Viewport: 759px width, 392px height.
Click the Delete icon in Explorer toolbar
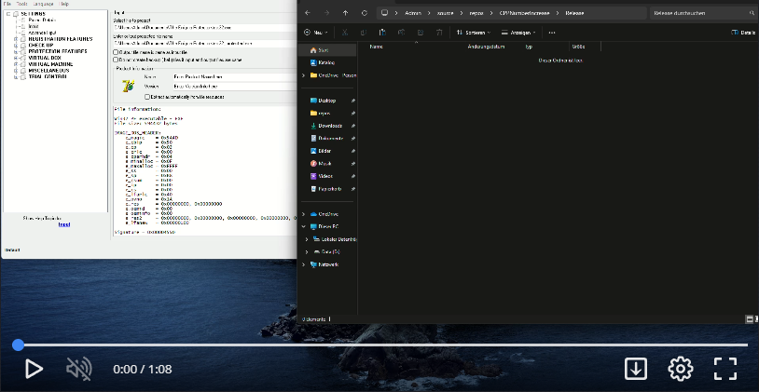[439, 33]
